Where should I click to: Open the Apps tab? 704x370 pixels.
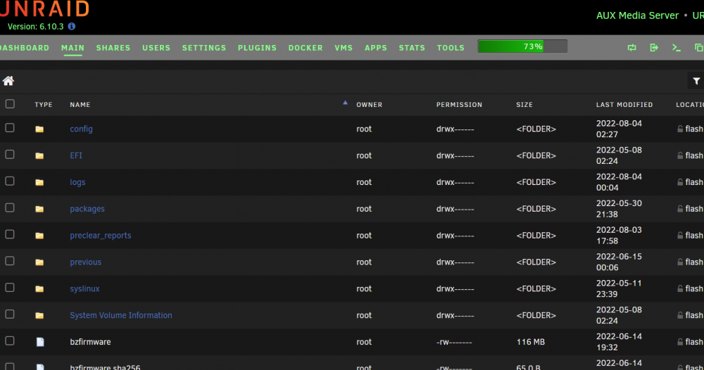click(376, 48)
